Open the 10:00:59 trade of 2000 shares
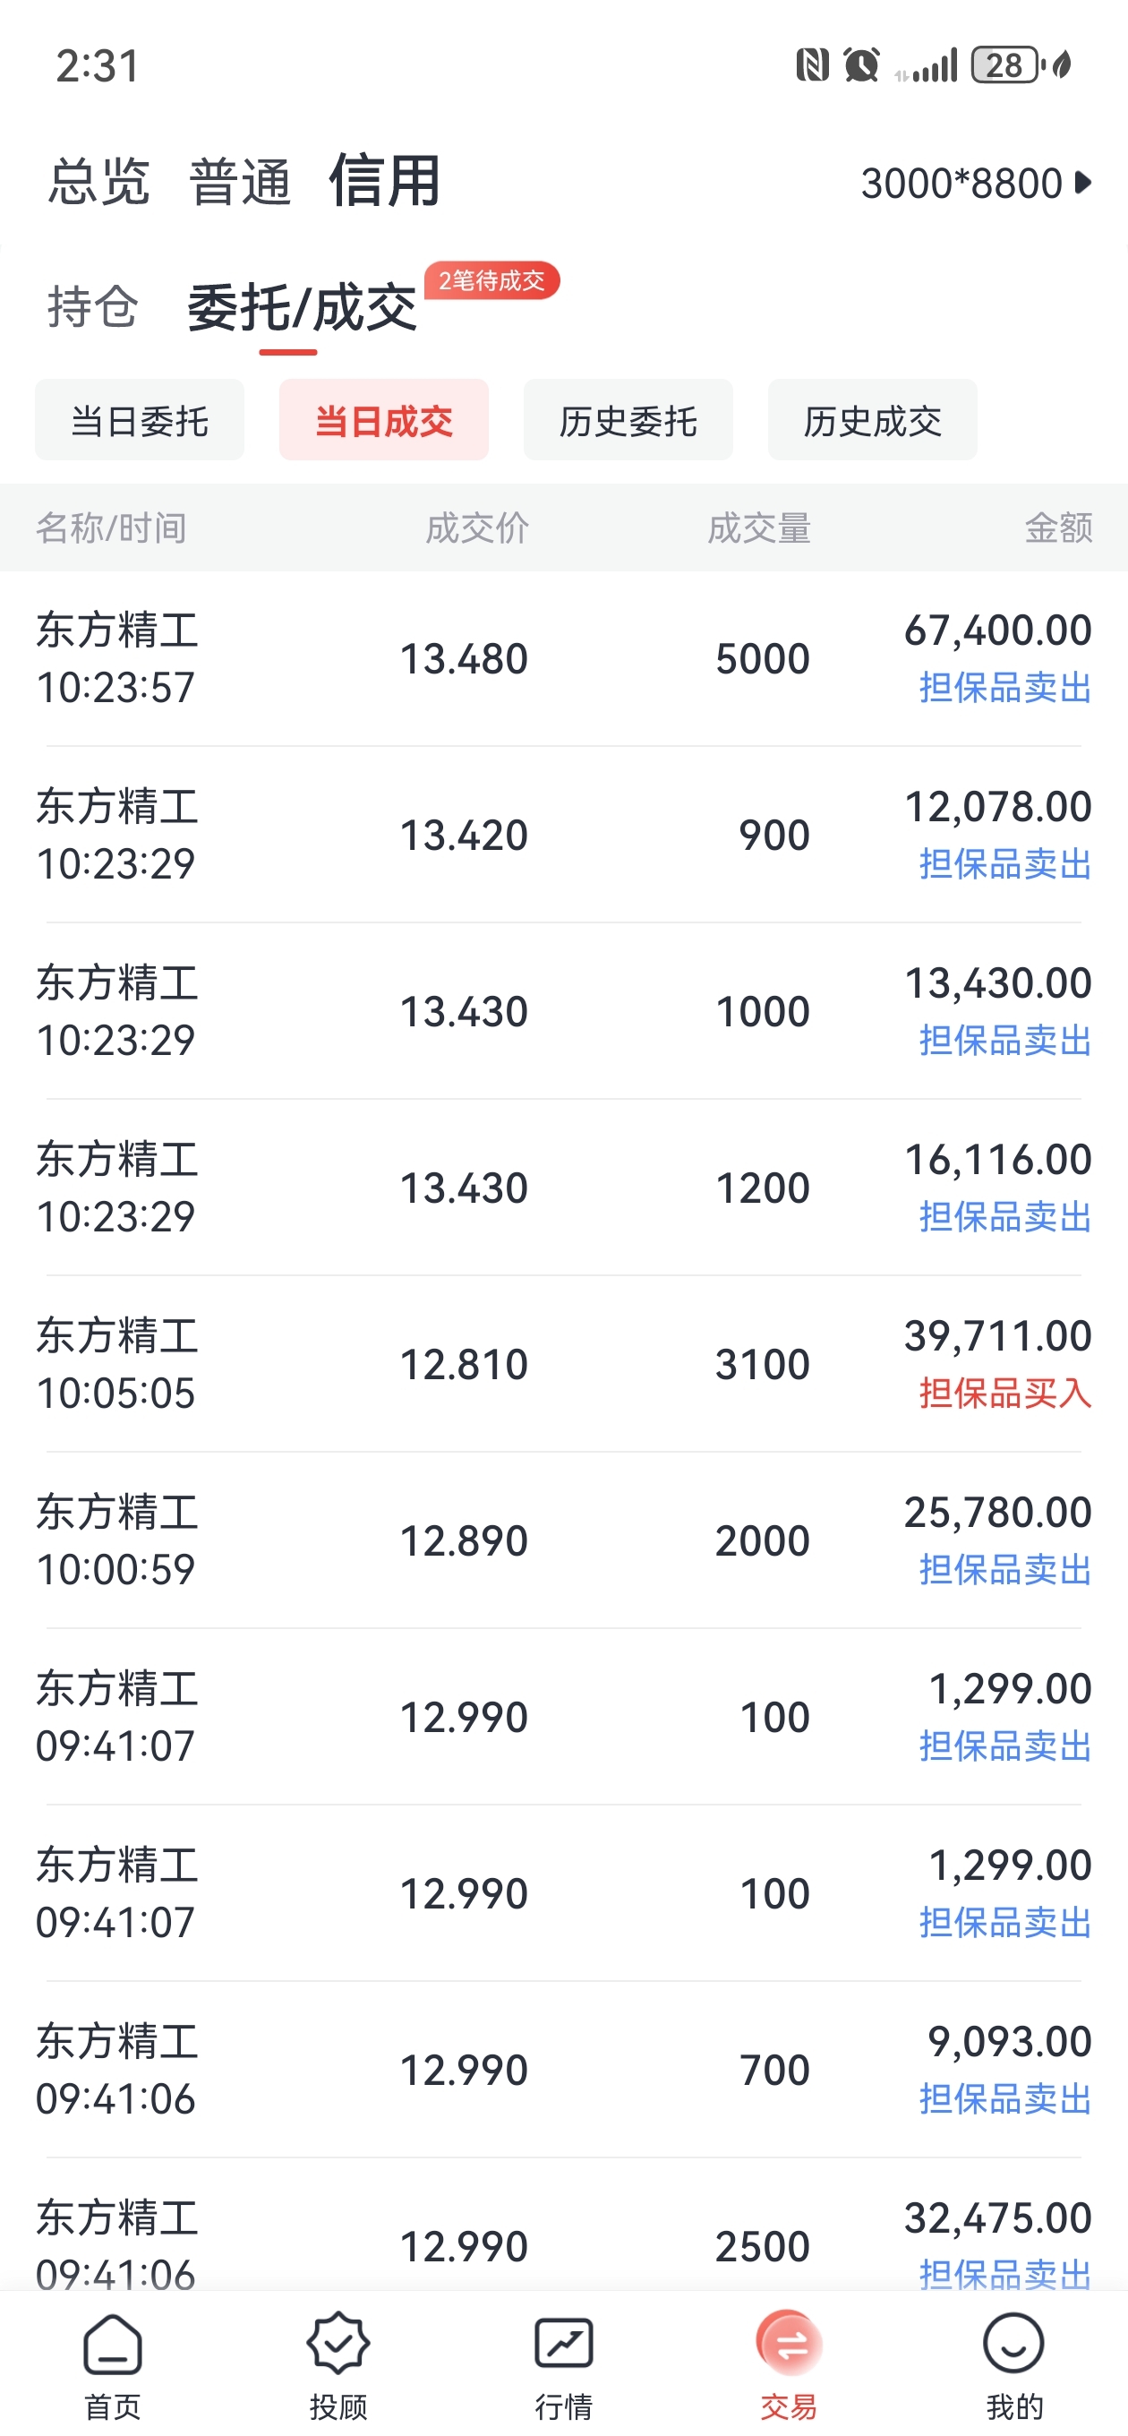The height and width of the screenshot is (2436, 1128). (x=563, y=1540)
